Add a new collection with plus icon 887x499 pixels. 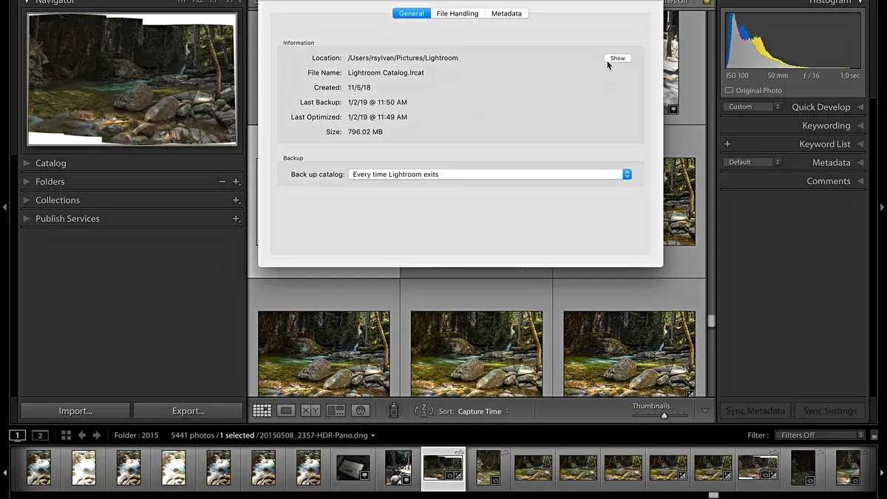click(236, 200)
